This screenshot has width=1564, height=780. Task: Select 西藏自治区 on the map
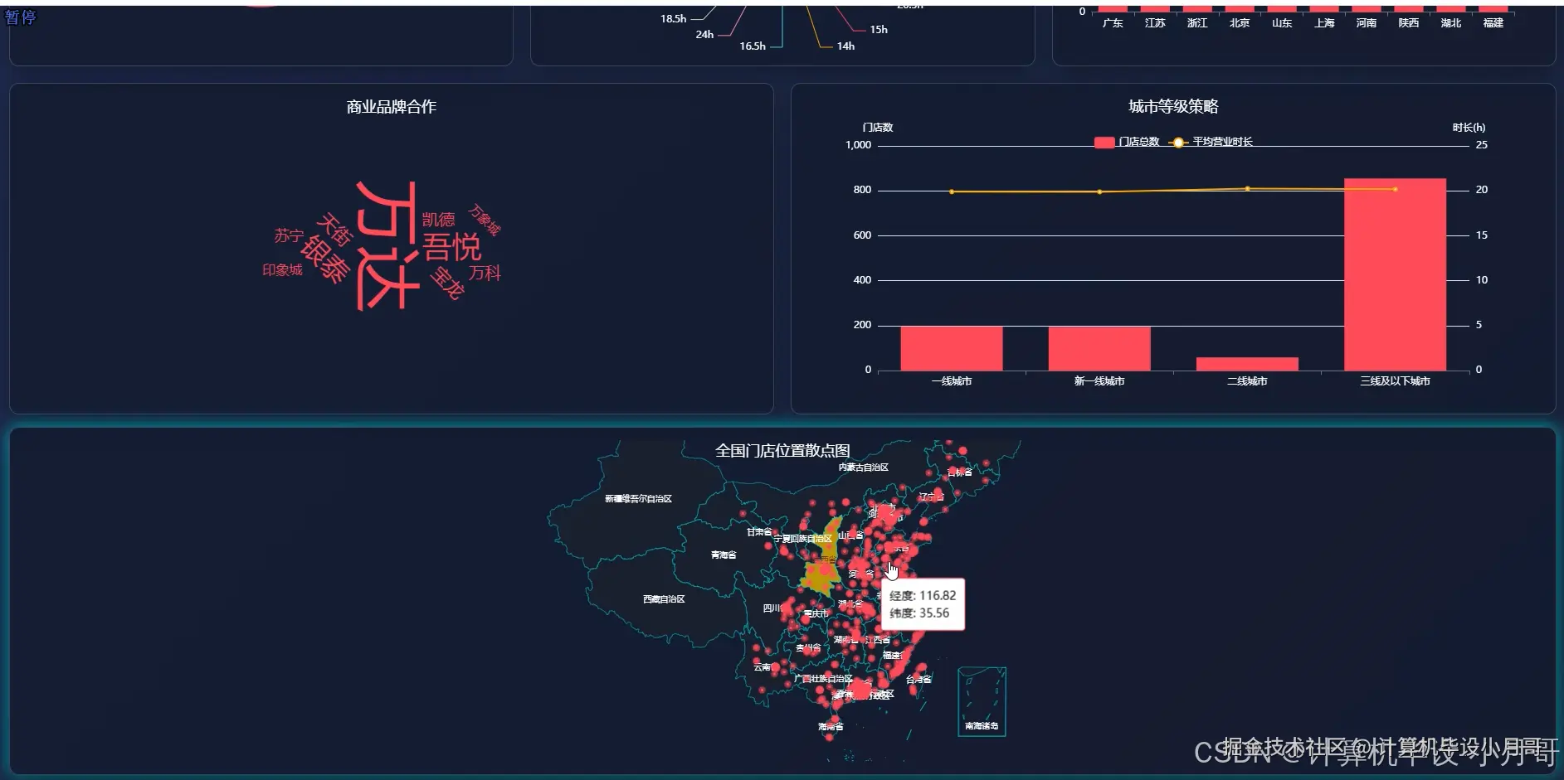click(x=664, y=599)
